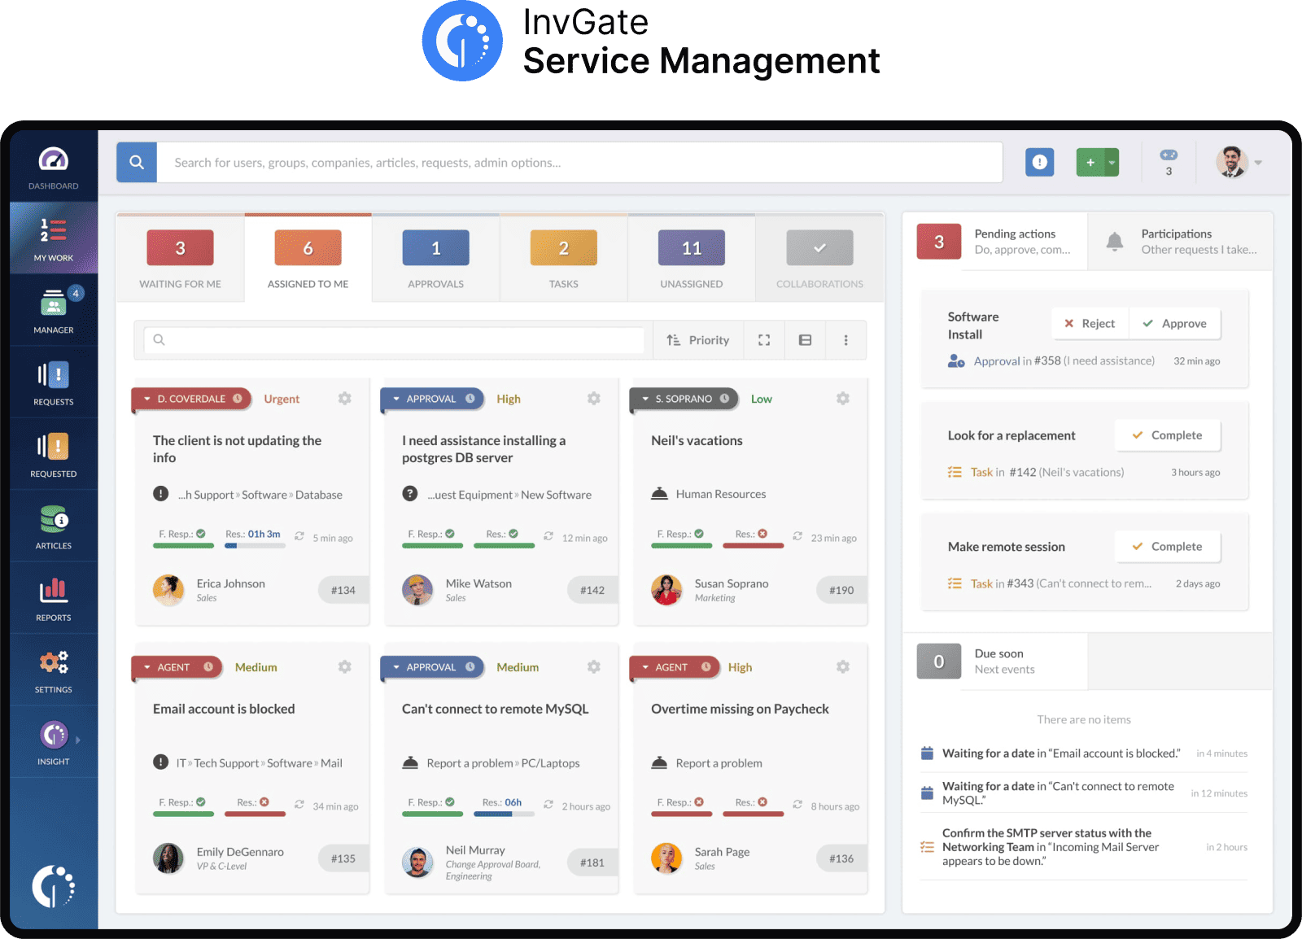
Task: Approve the Software Install request
Action: [1174, 323]
